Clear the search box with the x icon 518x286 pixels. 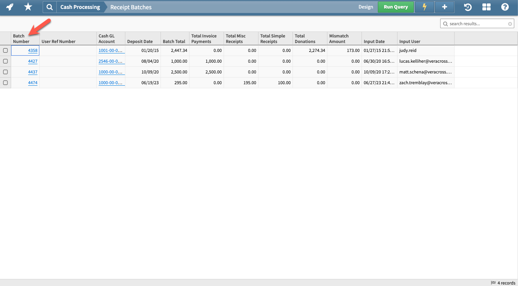(510, 23)
